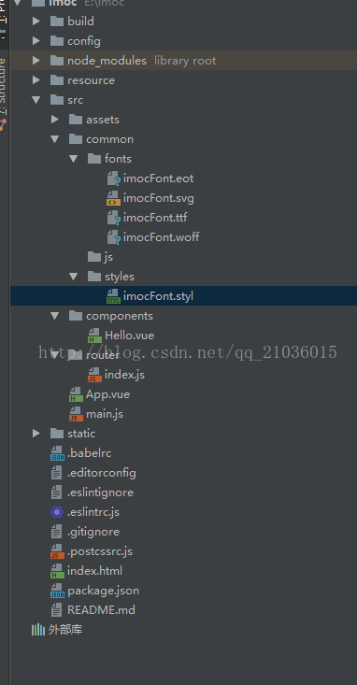Collapse the src folder arrow
The width and height of the screenshot is (357, 685).
(x=36, y=100)
